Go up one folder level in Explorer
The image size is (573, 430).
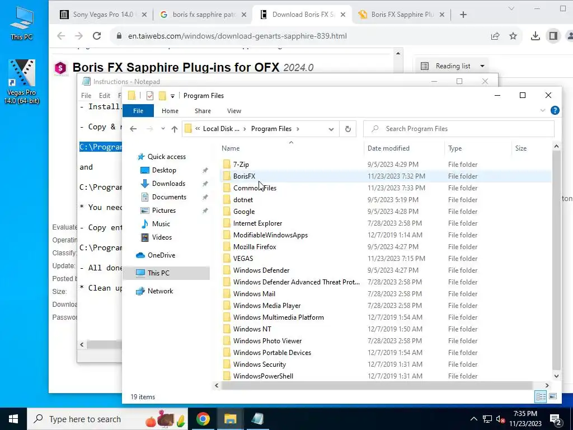click(x=175, y=129)
